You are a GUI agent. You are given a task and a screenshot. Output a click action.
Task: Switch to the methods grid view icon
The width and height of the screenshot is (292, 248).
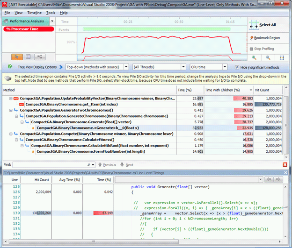[27, 57]
